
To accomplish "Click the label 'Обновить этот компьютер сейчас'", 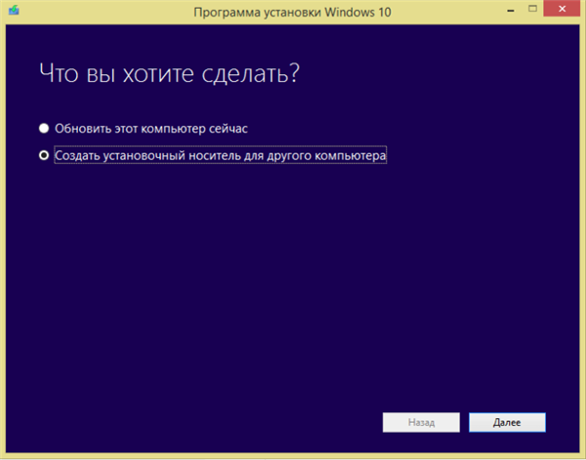I will pyautogui.click(x=151, y=129).
